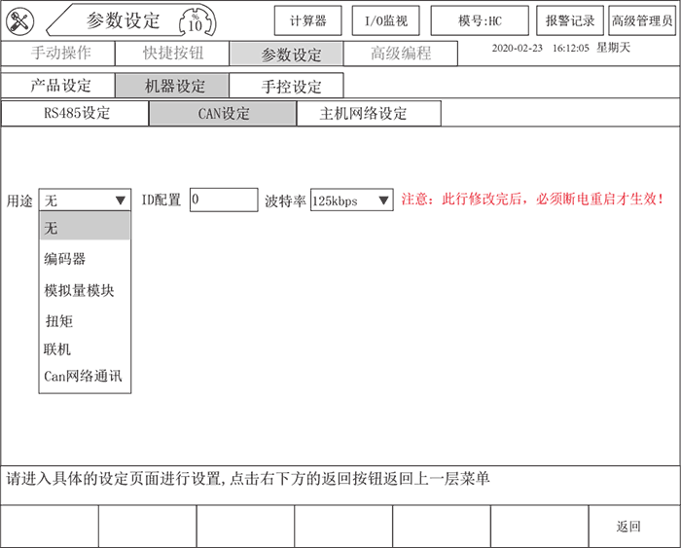Choose Can网络通讯 from the usage list
This screenshot has height=548, width=681.
click(x=83, y=376)
